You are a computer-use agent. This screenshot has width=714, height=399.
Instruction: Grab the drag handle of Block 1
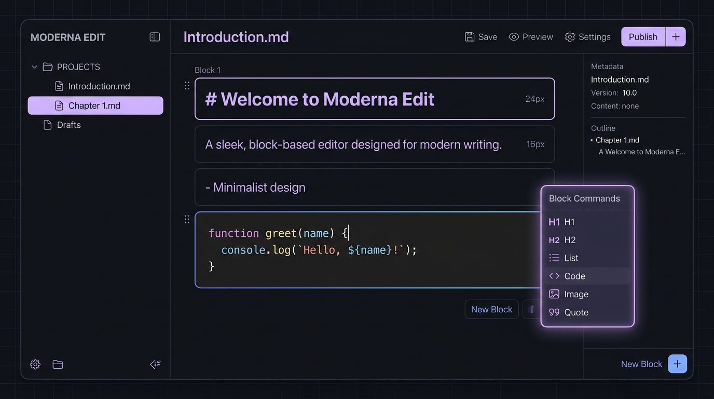187,85
